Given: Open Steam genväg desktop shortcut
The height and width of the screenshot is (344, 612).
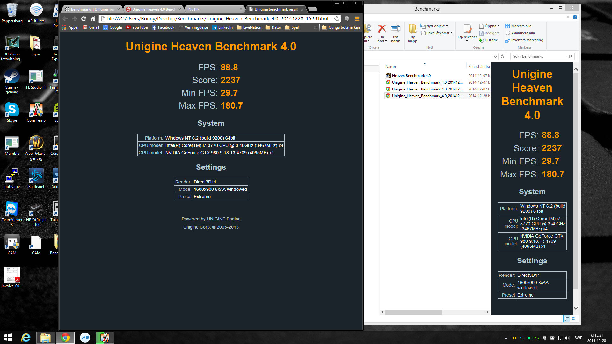Looking at the screenshot, I should 12,82.
